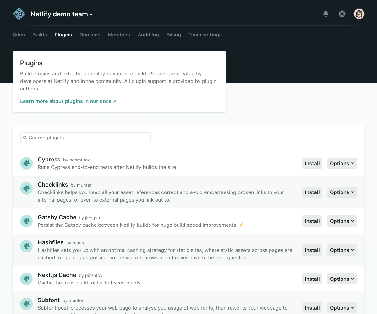377x314 pixels.
Task: Click the Gatsby Cache plugin icon
Action: (x=26, y=221)
